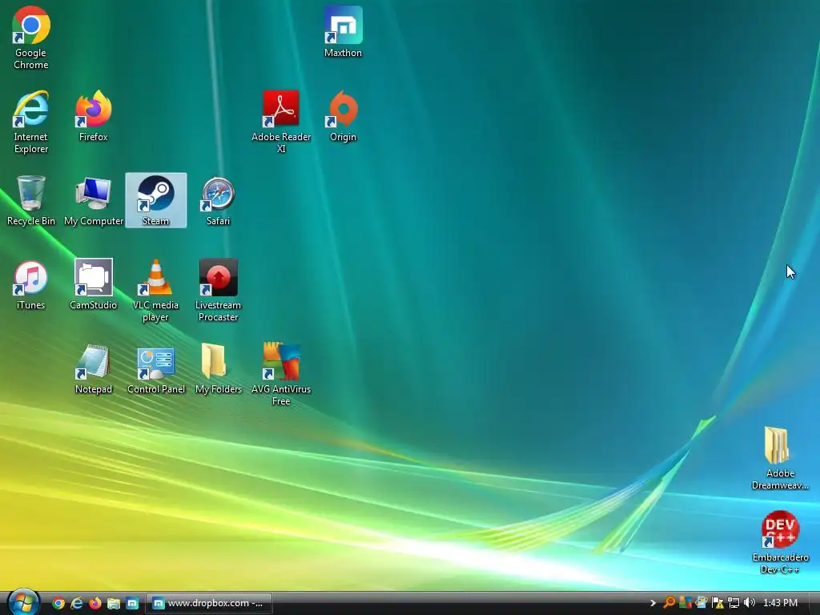
Task: Click the 1:43 PM taskbar clock
Action: click(780, 603)
